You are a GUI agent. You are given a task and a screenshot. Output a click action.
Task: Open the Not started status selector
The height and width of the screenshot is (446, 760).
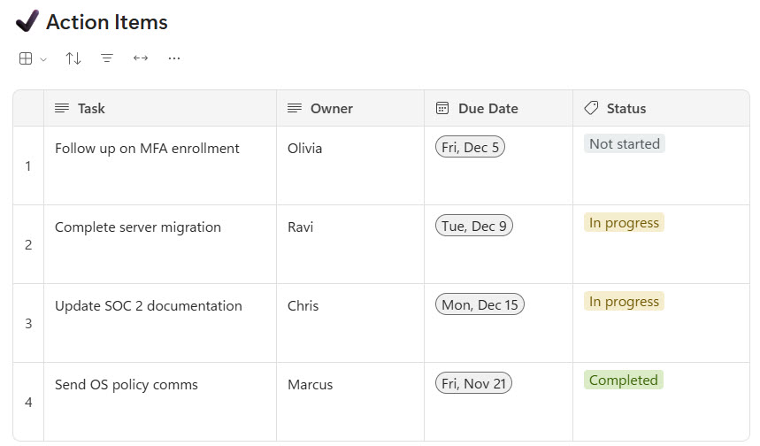point(624,144)
